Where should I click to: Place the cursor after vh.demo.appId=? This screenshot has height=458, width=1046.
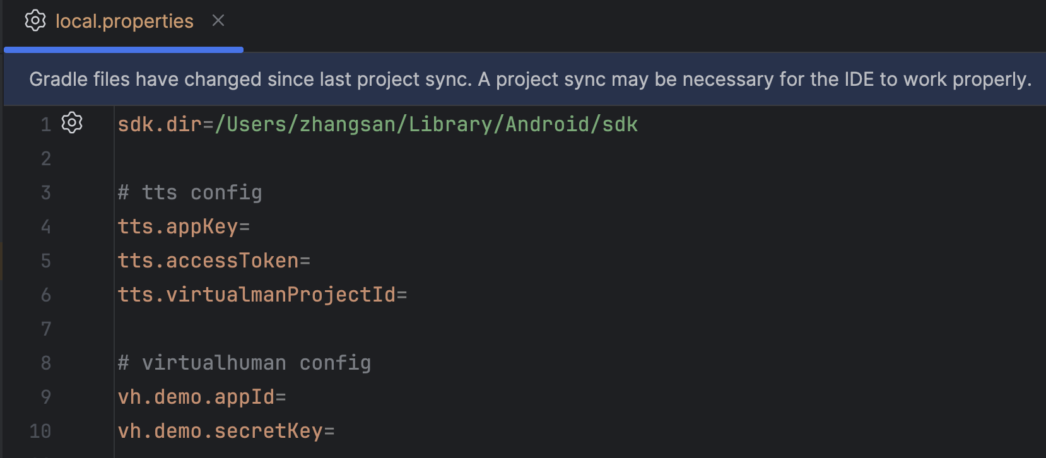coord(288,397)
